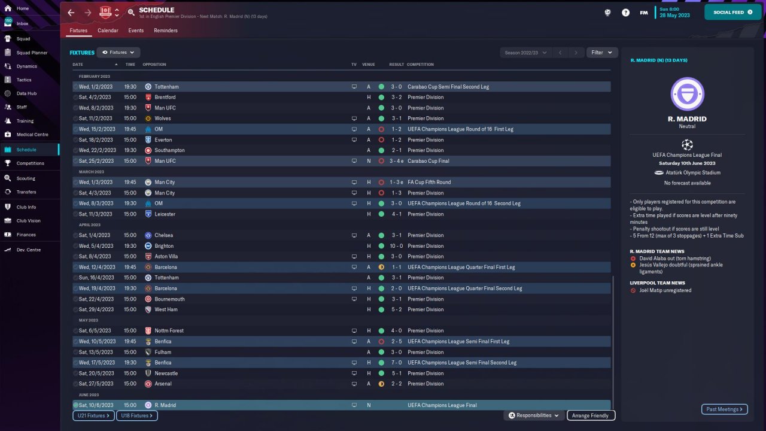The image size is (766, 431).
Task: Toggle selection circle for West Ham fixture row
Action: point(76,309)
